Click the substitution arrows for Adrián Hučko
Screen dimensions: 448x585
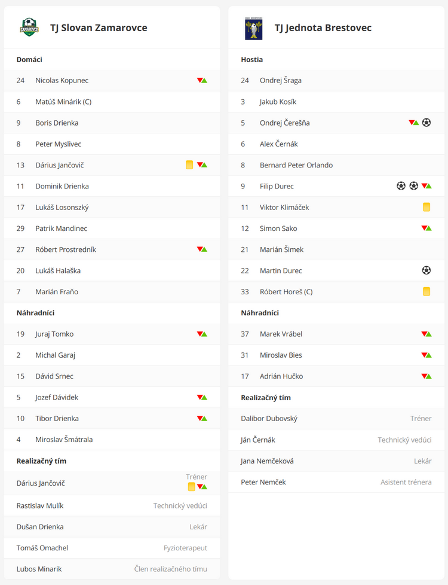[x=426, y=376]
